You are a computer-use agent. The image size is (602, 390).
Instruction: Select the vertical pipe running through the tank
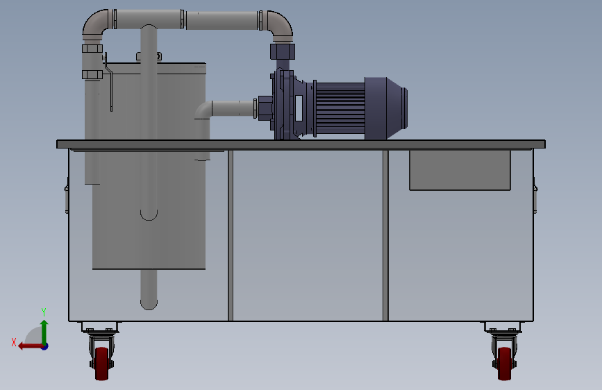coord(149,167)
